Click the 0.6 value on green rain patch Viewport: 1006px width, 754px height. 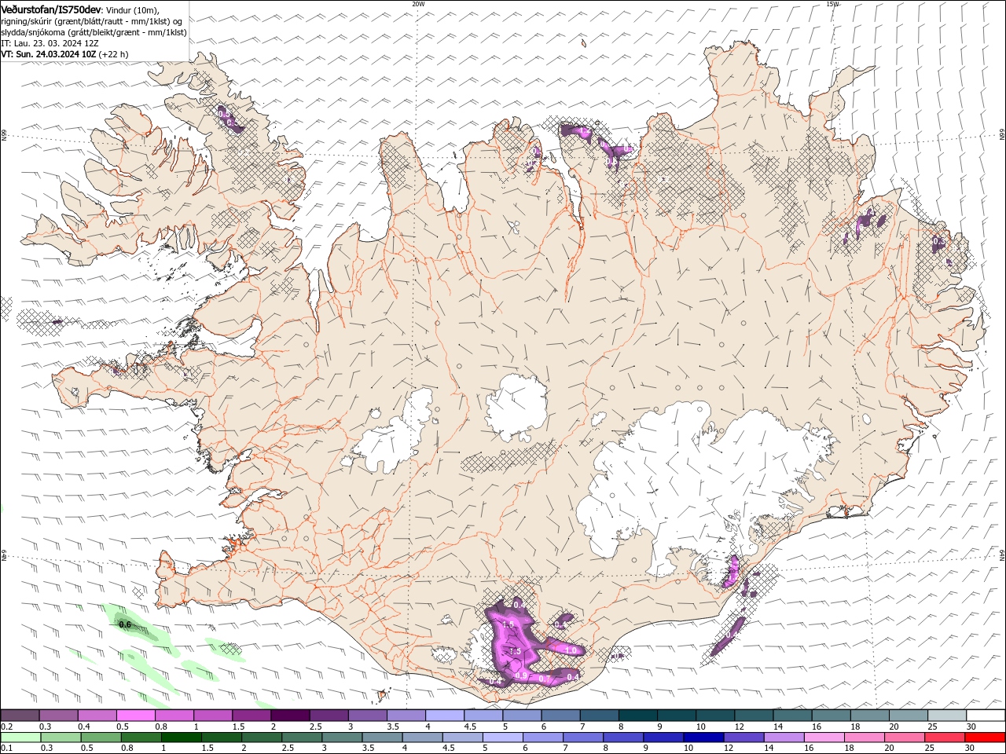(124, 625)
